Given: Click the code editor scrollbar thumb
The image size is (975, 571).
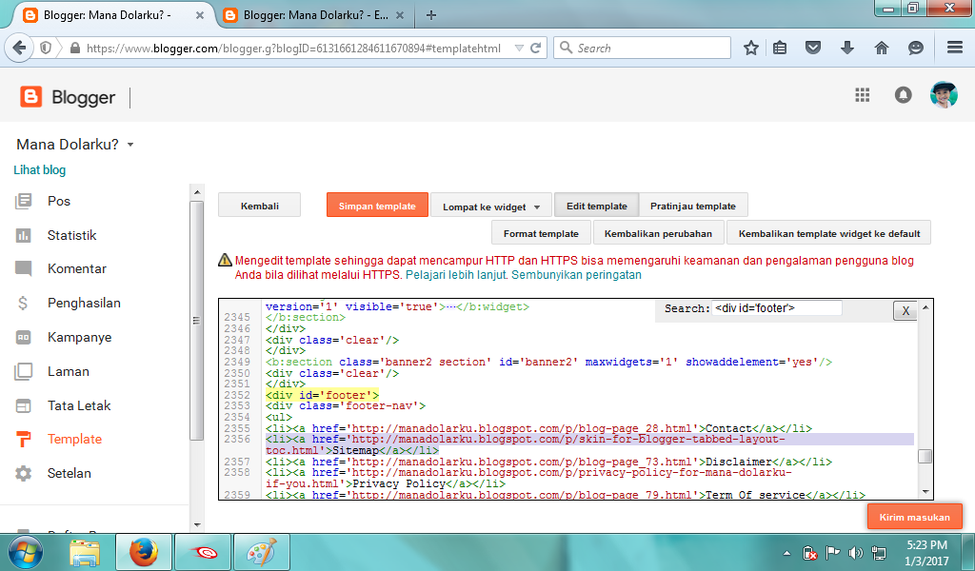Looking at the screenshot, I should click(925, 456).
